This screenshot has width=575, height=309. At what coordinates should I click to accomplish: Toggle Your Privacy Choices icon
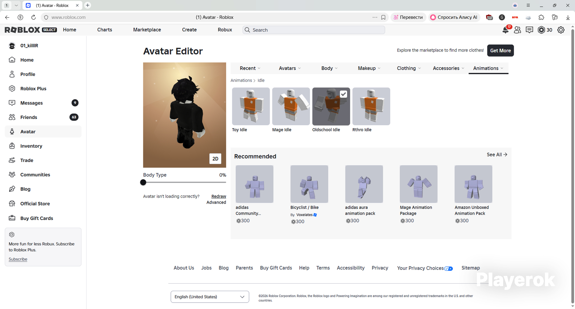point(449,269)
